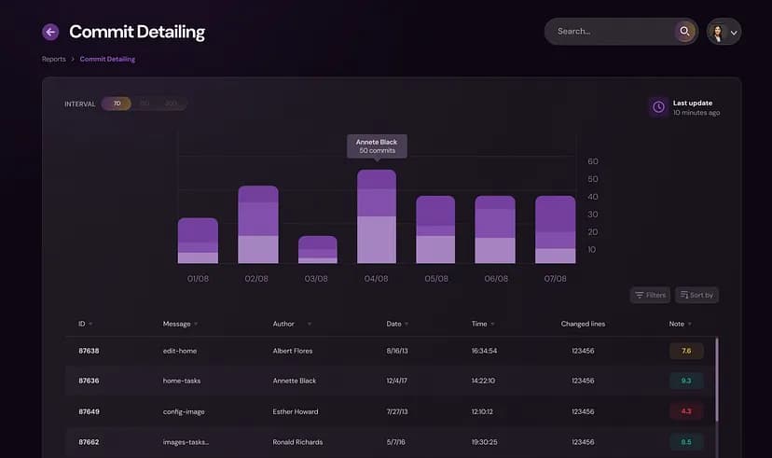Open the Filters options
772x458 pixels.
point(650,295)
